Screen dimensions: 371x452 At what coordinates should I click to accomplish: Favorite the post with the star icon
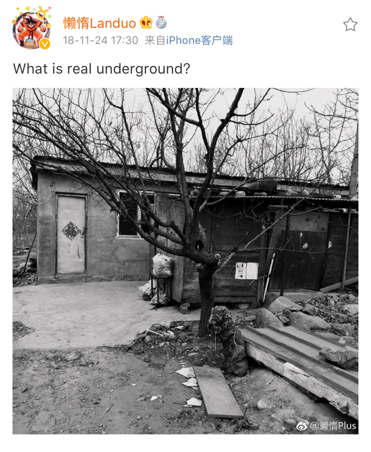point(350,24)
